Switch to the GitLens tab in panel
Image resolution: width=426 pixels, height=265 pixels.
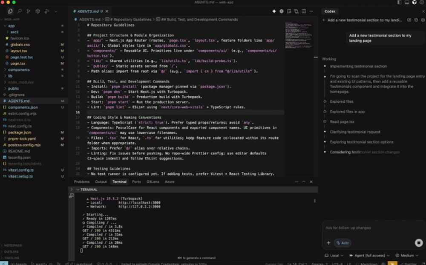click(154, 181)
